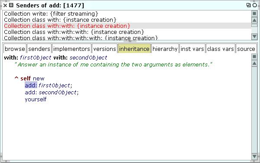Viewport: 260px width, 163px height.
Task: Click the list pane scroll down arrow
Action: click(254, 37)
